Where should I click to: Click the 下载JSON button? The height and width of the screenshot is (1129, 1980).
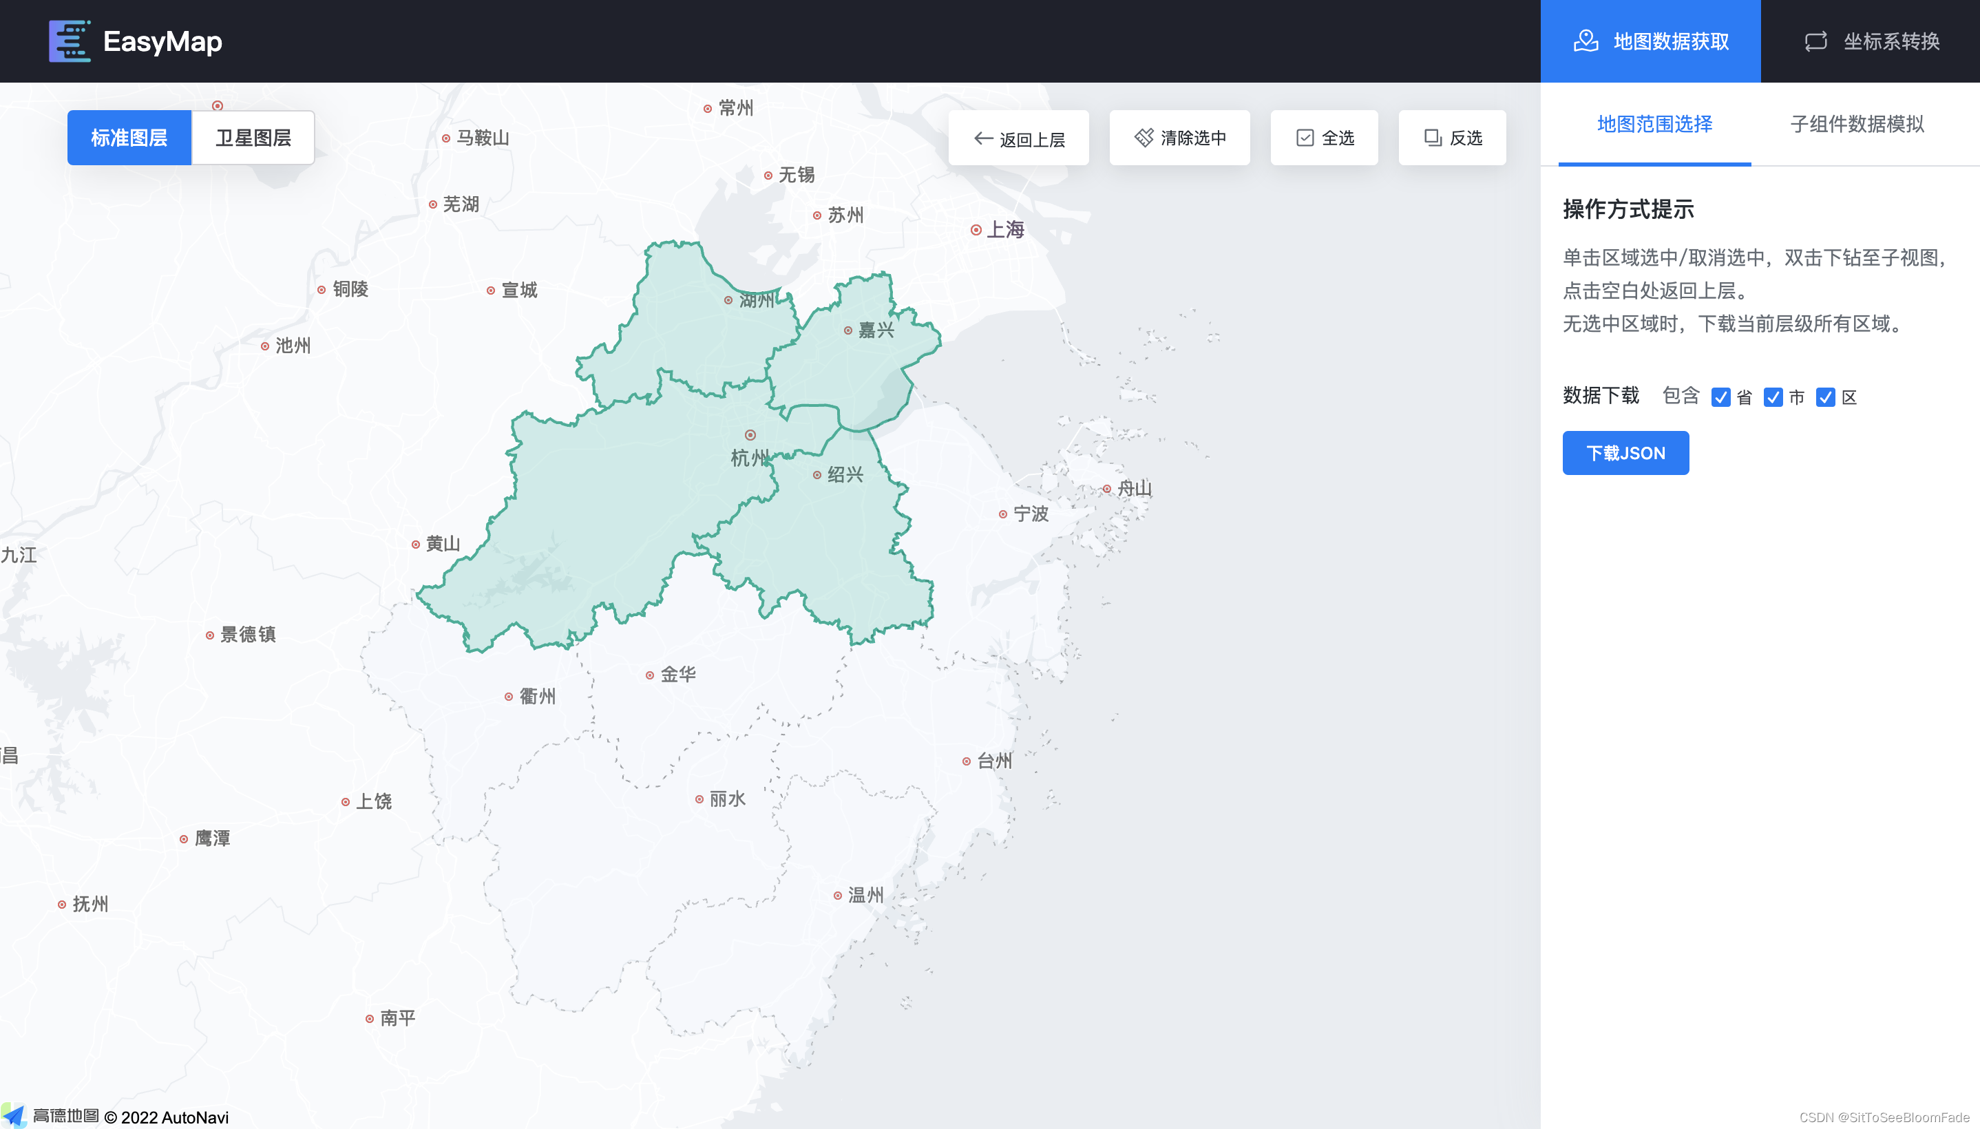pyautogui.click(x=1626, y=453)
